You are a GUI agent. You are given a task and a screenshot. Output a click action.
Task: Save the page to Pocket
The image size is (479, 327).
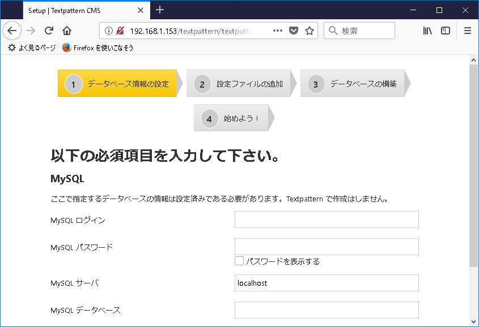click(x=294, y=31)
